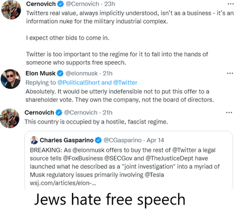This screenshot has width=237, height=217.
Task: Open the @CGasparino handle
Action: click(122, 140)
